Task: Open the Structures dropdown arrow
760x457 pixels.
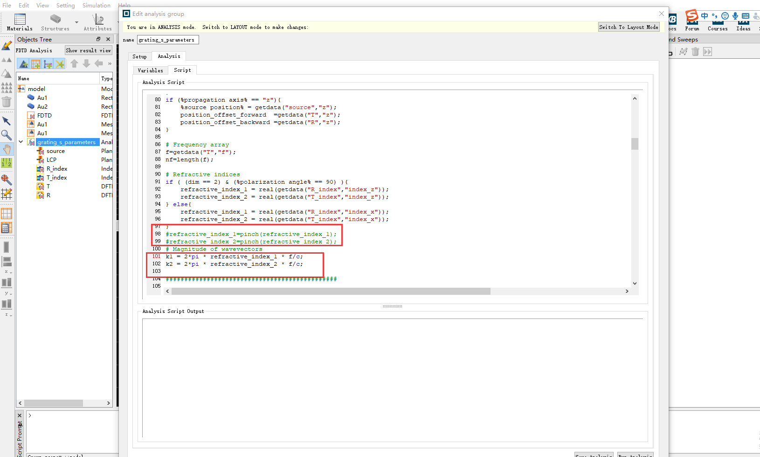Action: click(x=76, y=22)
